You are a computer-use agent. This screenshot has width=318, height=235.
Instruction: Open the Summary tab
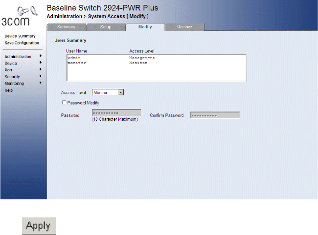tap(67, 27)
